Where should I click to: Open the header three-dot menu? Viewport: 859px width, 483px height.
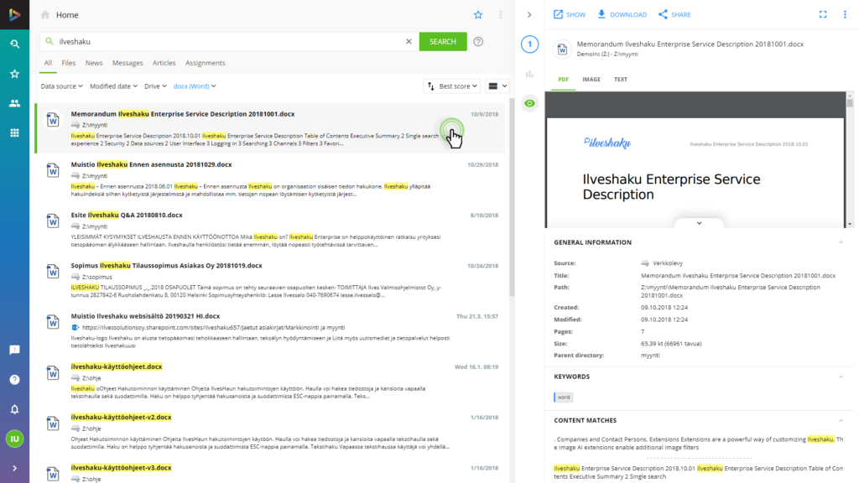pyautogui.click(x=500, y=15)
